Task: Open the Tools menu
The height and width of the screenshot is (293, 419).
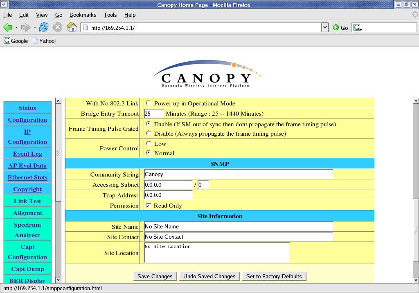Action: 110,15
